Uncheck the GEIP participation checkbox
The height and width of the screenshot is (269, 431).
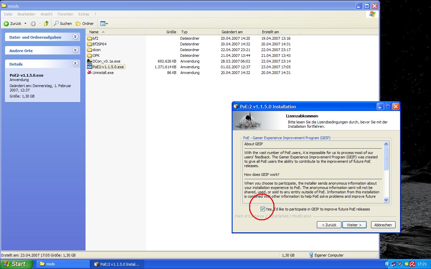click(x=263, y=209)
